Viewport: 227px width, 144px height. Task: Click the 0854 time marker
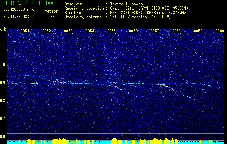pyautogui.click(x=90, y=31)
